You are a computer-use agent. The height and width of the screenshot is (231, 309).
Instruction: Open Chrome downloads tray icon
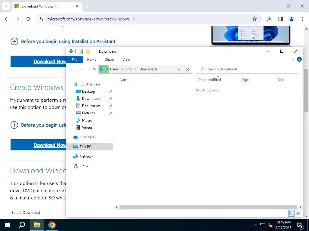click(270, 19)
